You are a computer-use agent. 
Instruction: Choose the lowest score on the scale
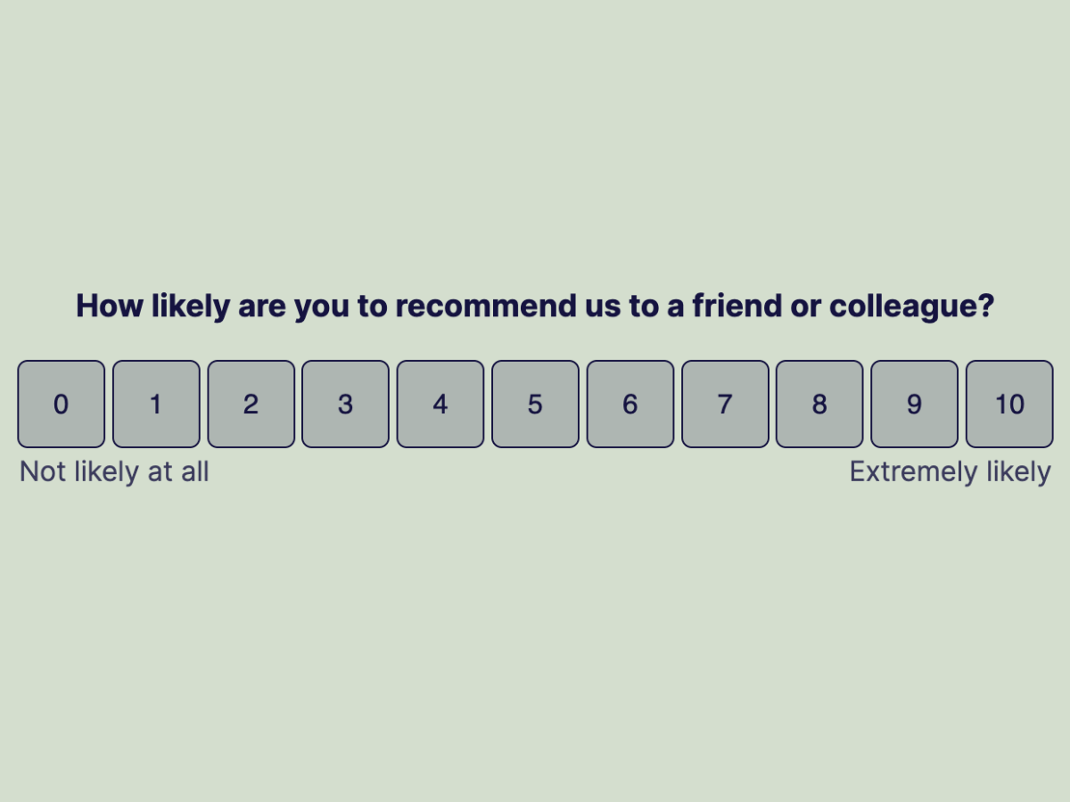click(x=61, y=404)
